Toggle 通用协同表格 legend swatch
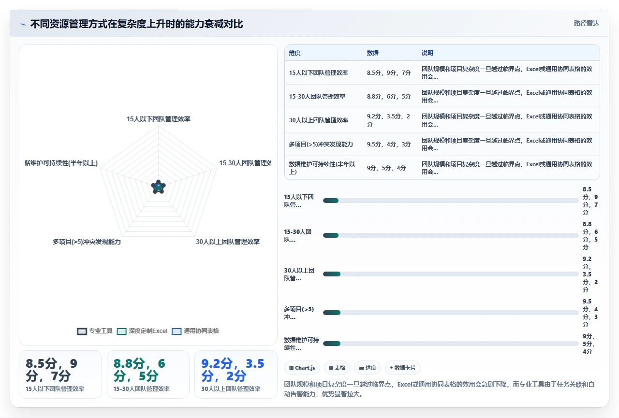 pos(177,331)
